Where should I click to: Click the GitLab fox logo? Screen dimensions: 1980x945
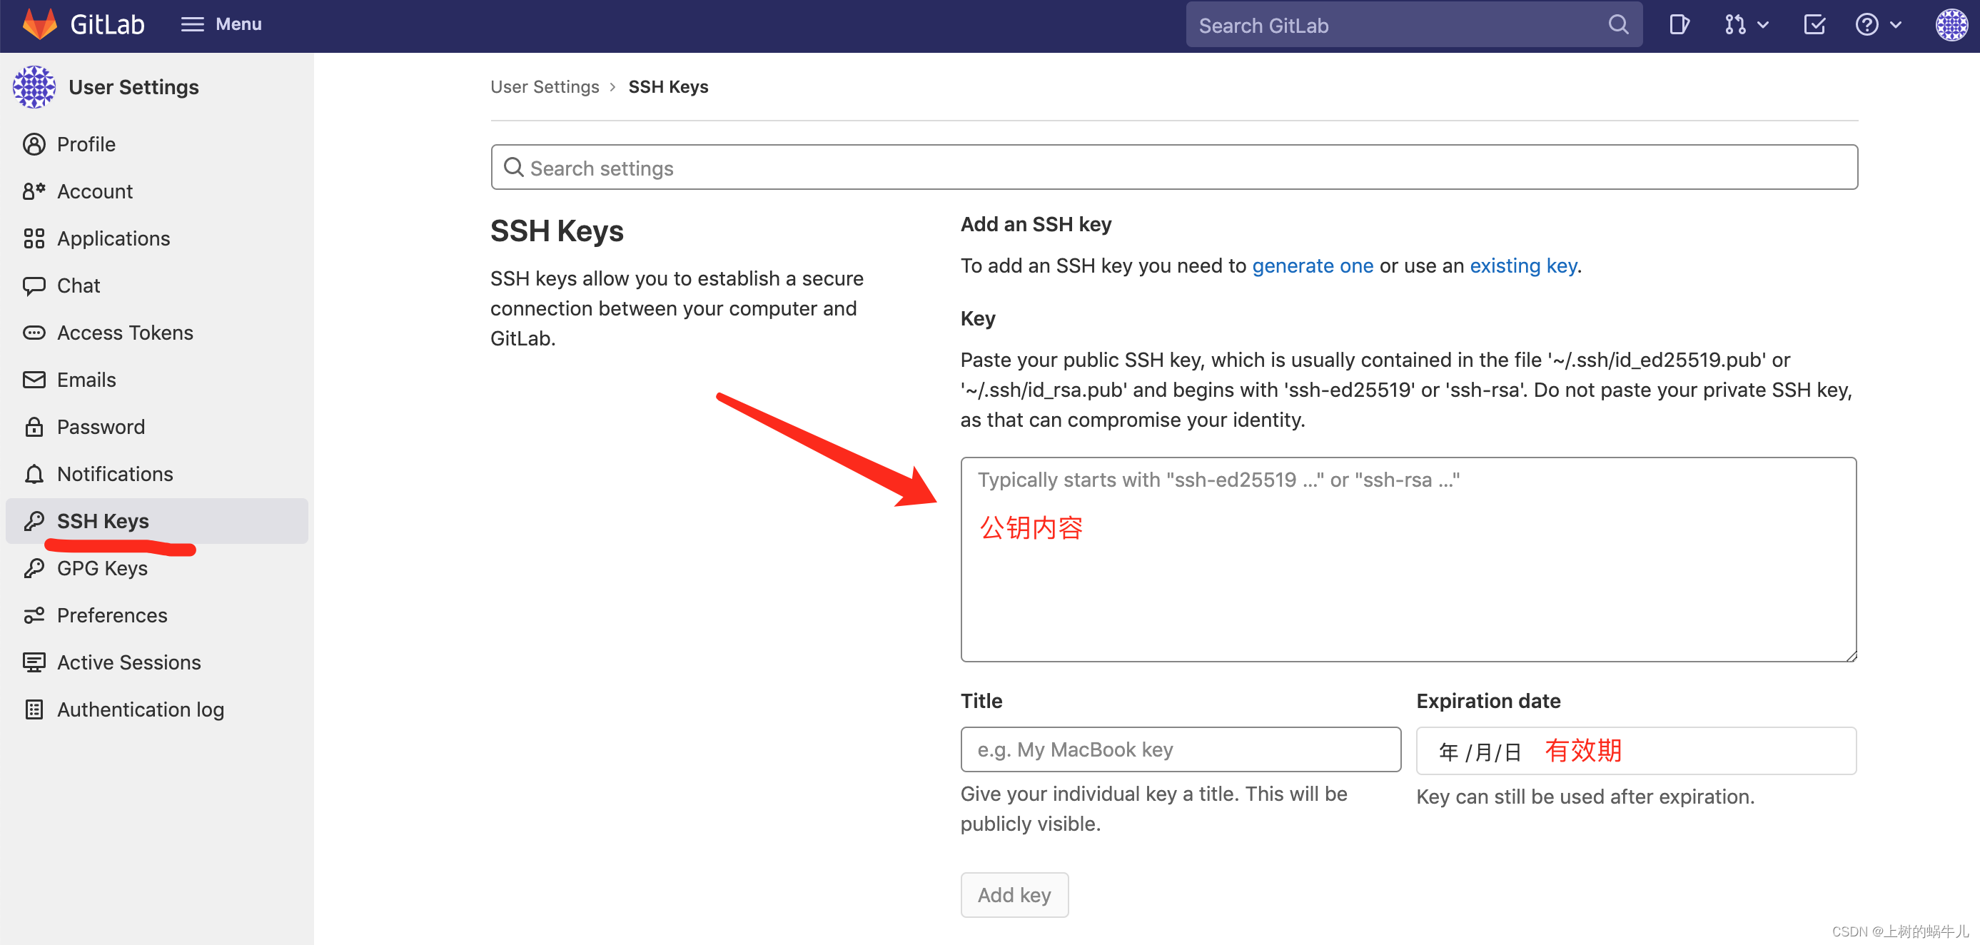coord(40,24)
